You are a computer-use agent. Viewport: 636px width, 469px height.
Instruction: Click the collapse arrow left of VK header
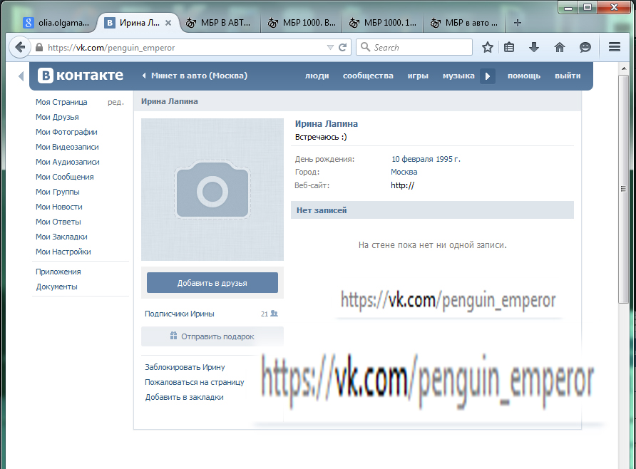coord(21,76)
